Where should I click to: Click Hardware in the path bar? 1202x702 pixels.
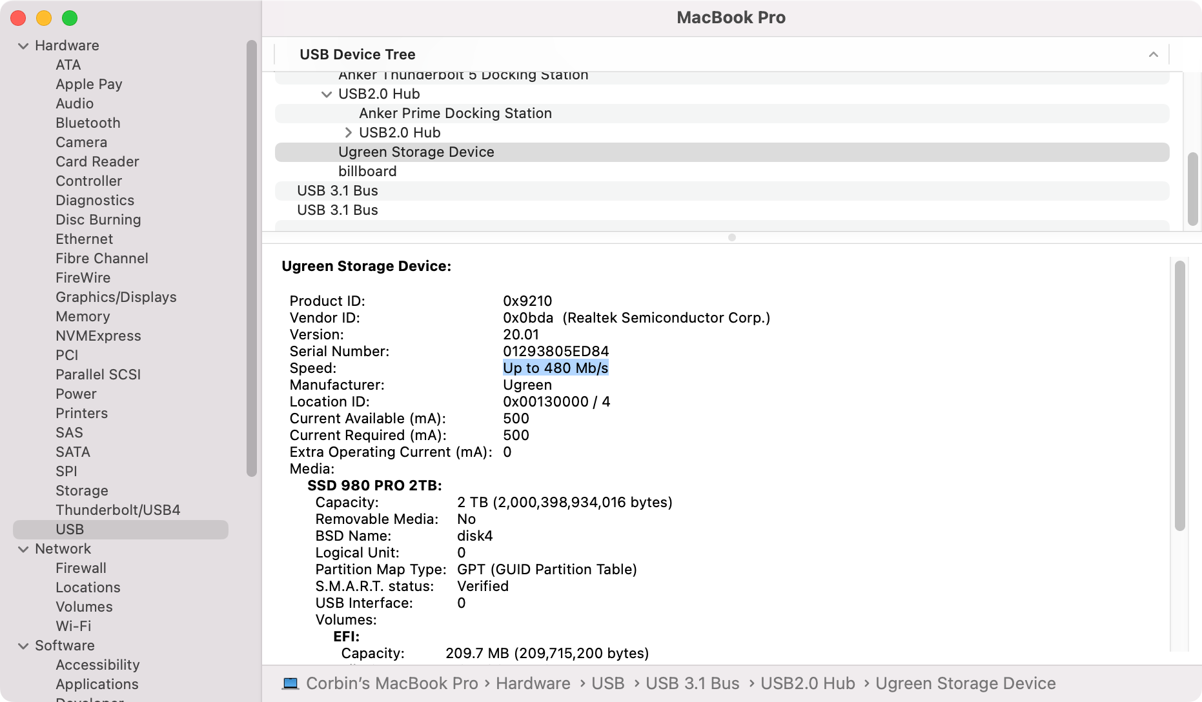click(x=533, y=684)
